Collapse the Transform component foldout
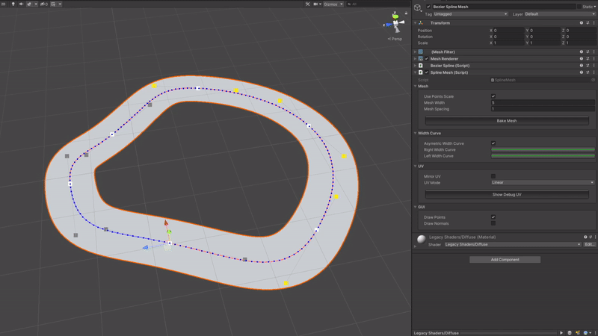 pos(416,23)
